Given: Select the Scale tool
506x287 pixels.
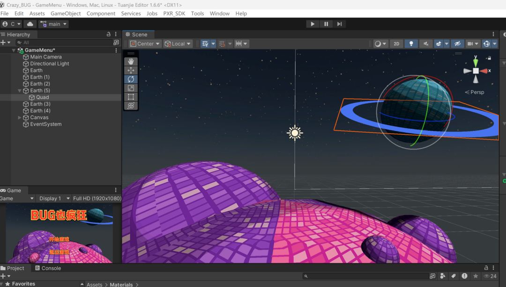Looking at the screenshot, I should [131, 88].
